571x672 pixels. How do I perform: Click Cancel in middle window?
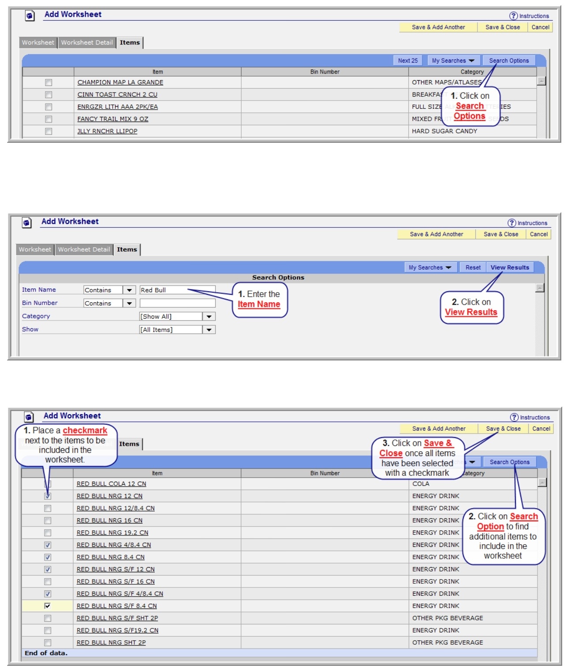[539, 234]
